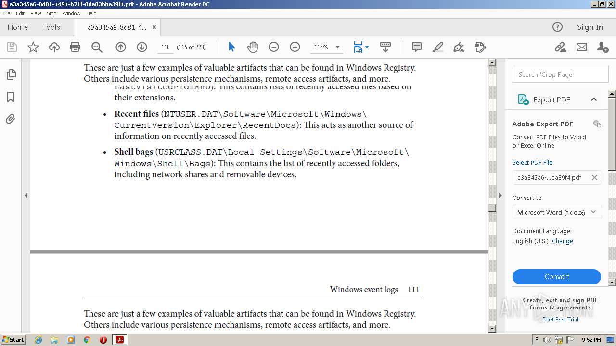Collapse the Export PDF section
The height and width of the screenshot is (346, 616).
point(594,99)
